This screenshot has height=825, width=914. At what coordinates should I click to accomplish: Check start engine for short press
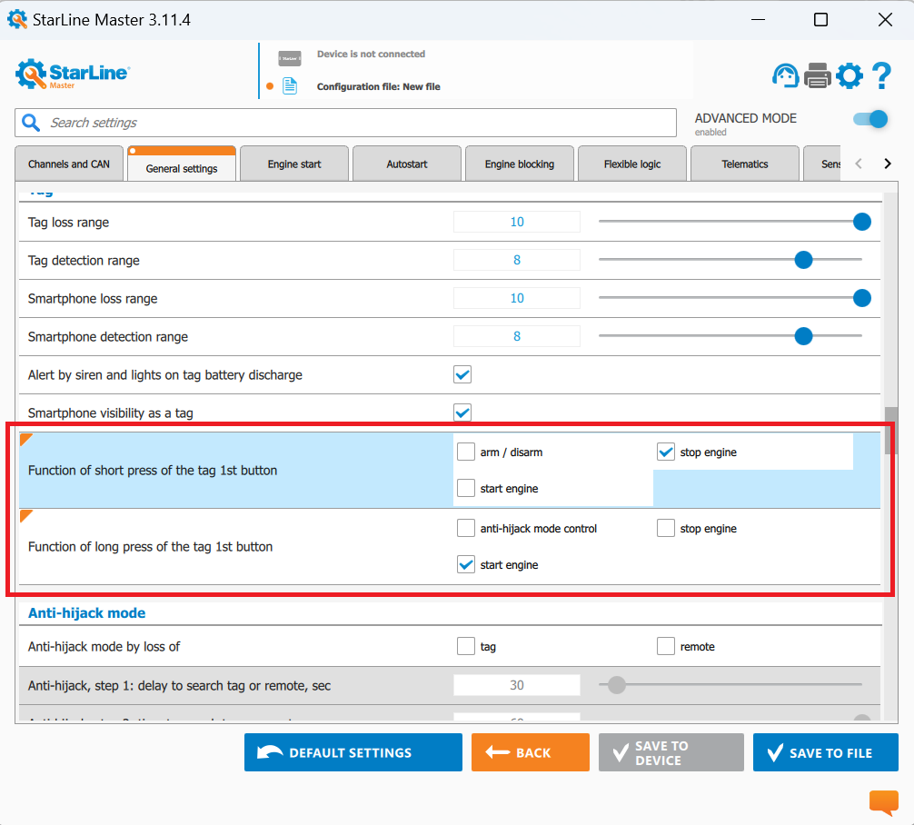(x=466, y=488)
